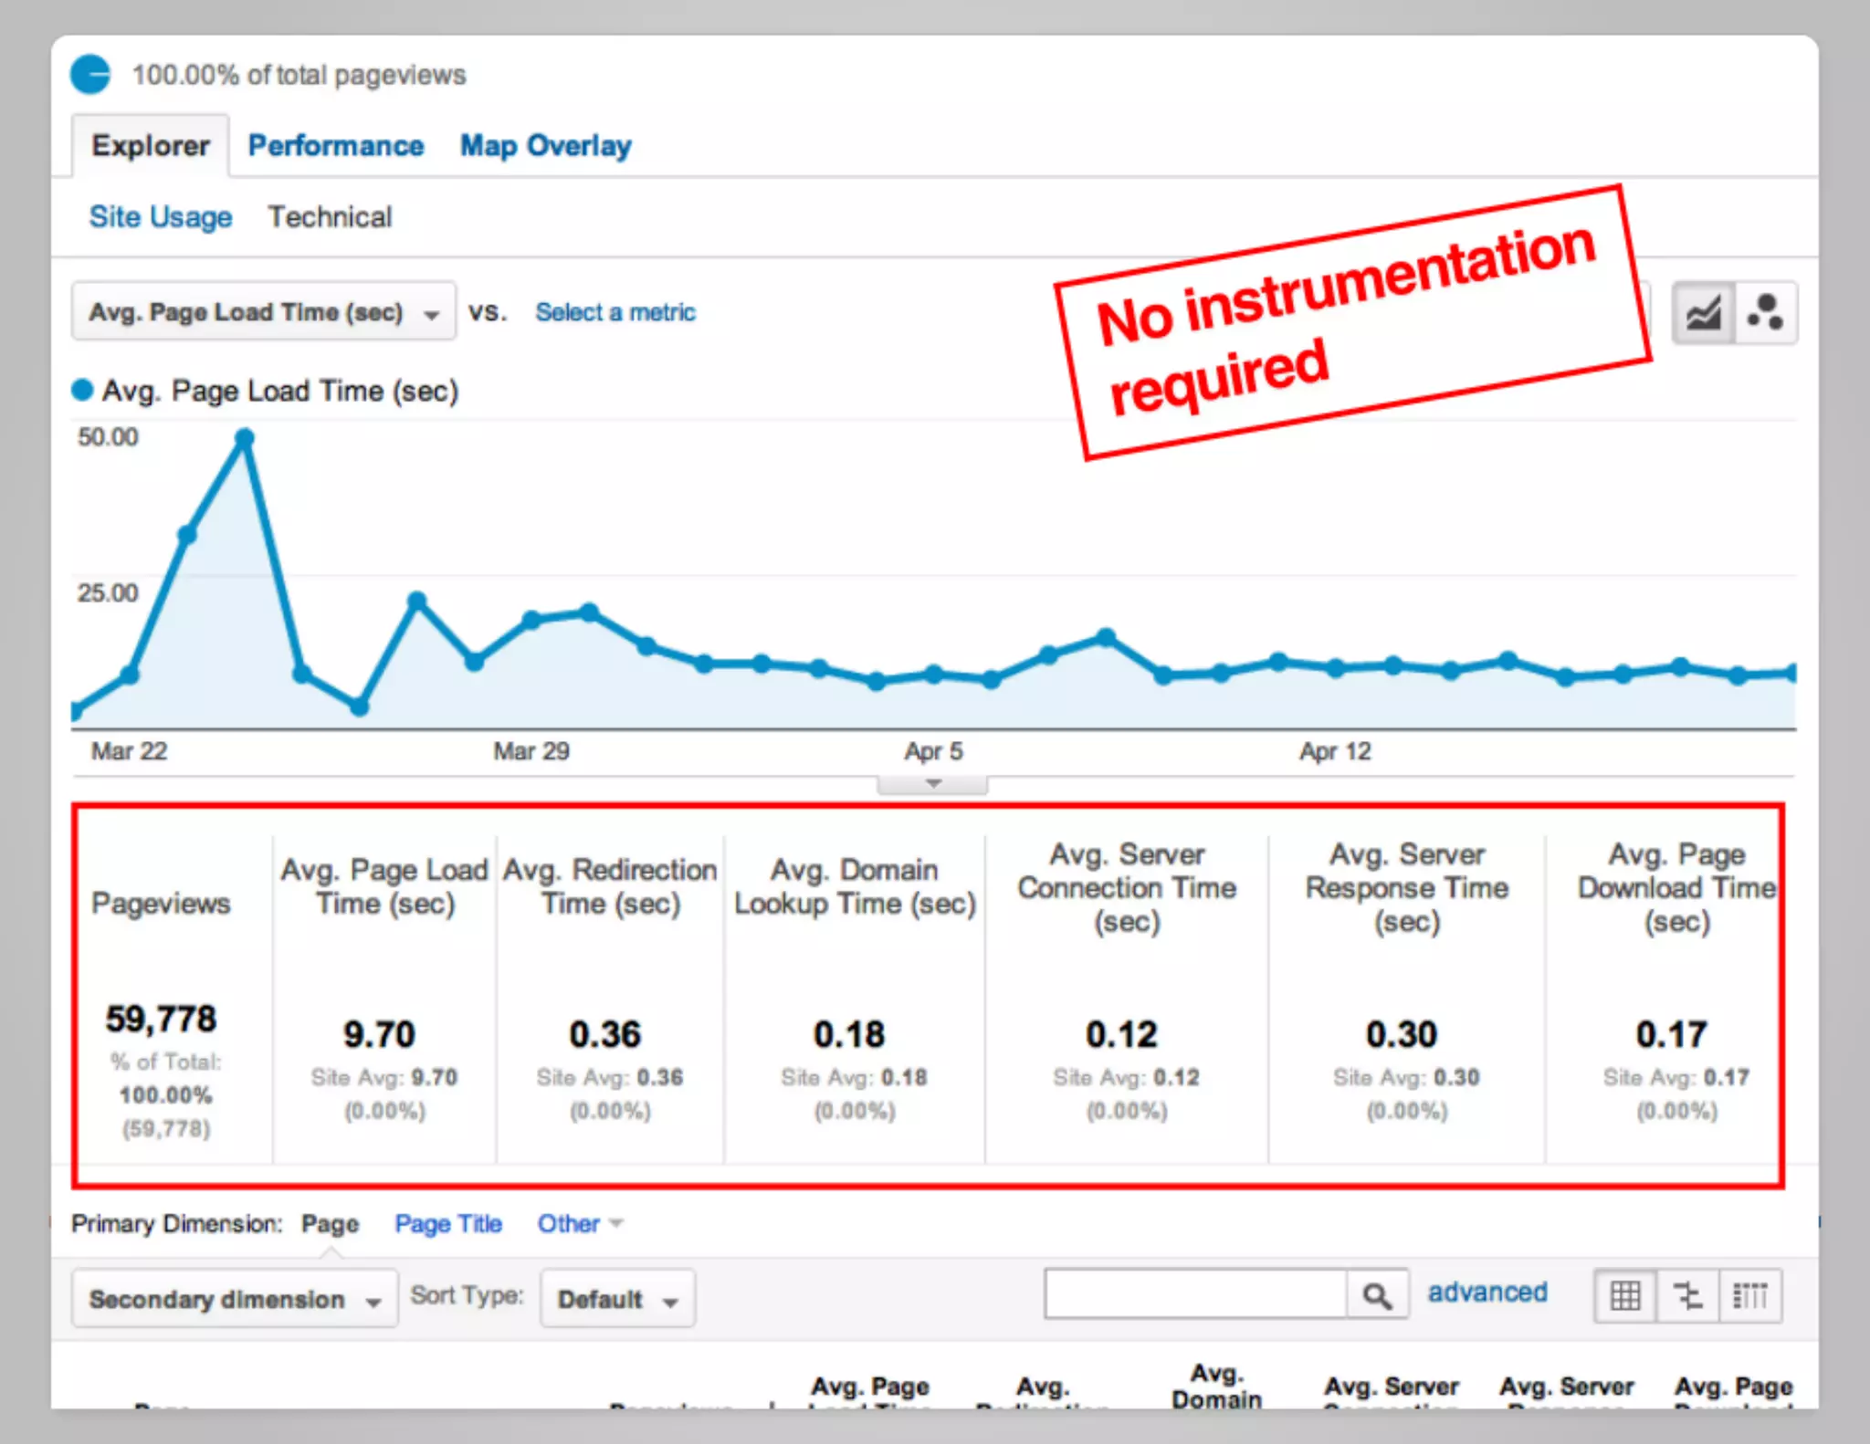Open the Map Overlay tab
The image size is (1870, 1444).
click(x=545, y=146)
